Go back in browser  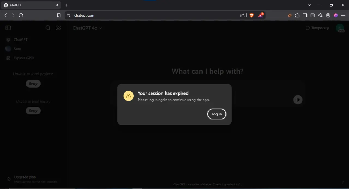click(6, 15)
